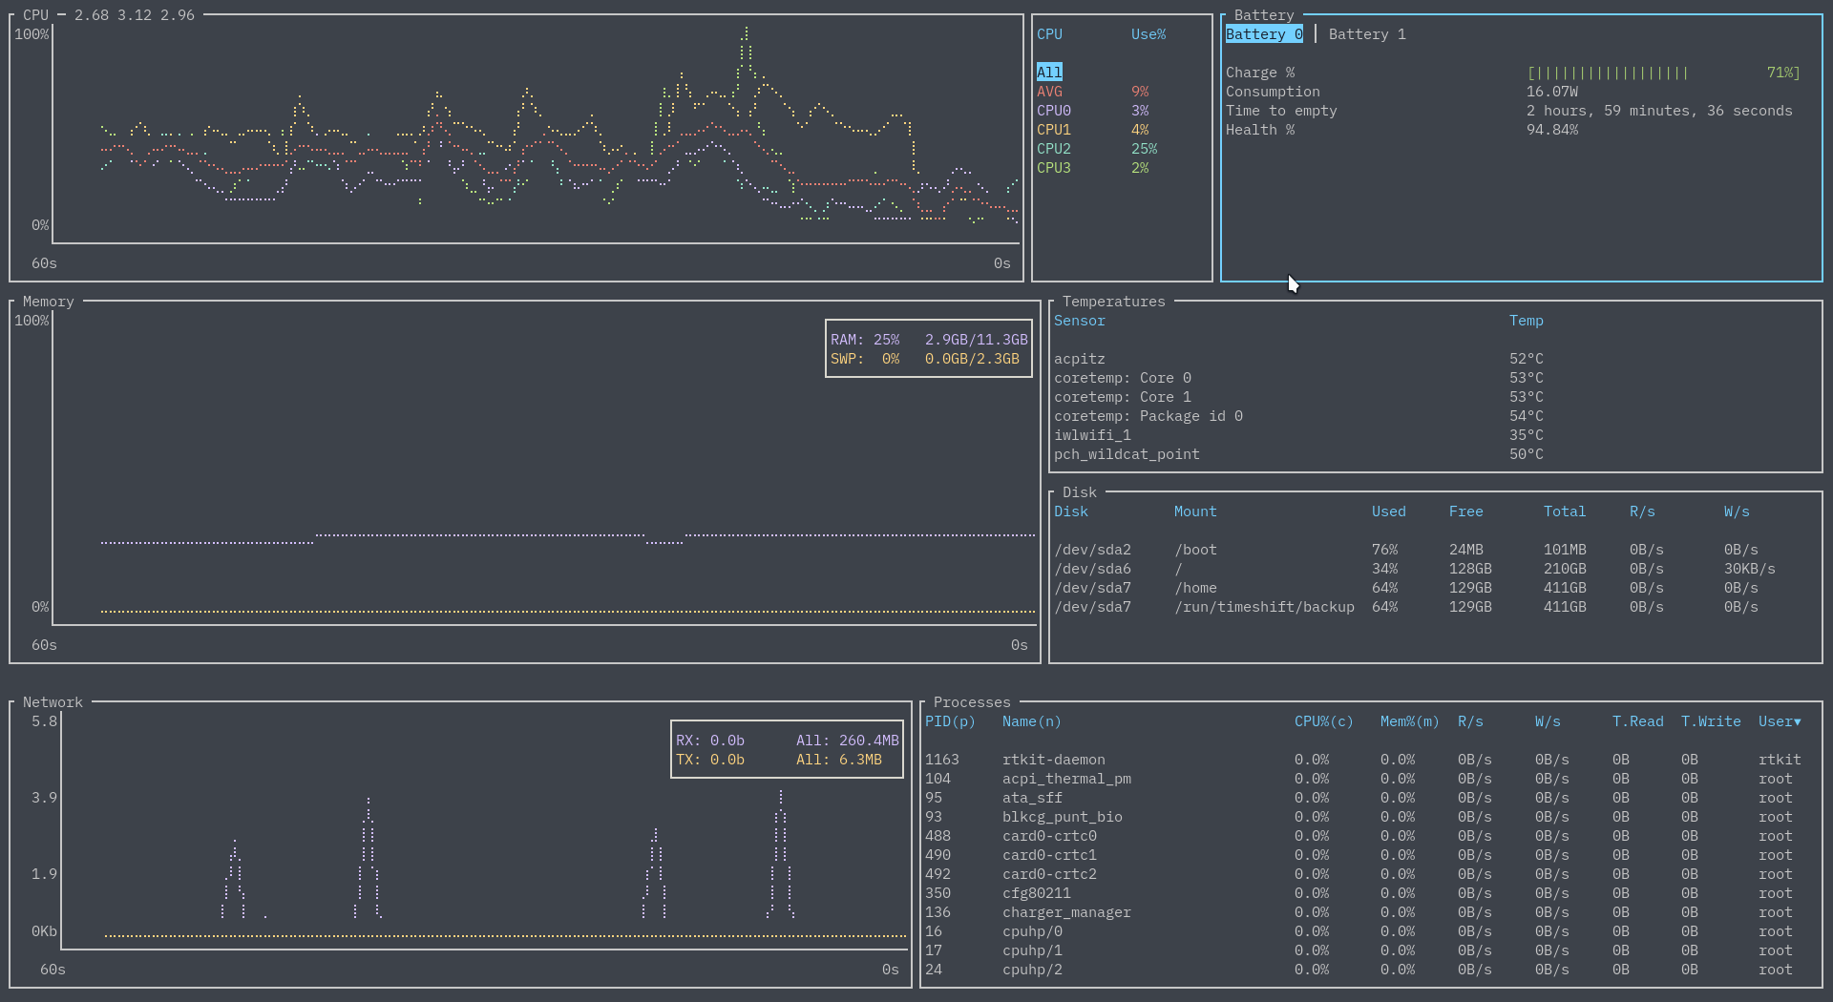
Task: Click the SWP 0% legend entry
Action: pyautogui.click(x=924, y=359)
